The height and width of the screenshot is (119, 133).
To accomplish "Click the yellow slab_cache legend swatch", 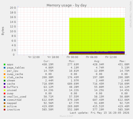I will 5,77.
